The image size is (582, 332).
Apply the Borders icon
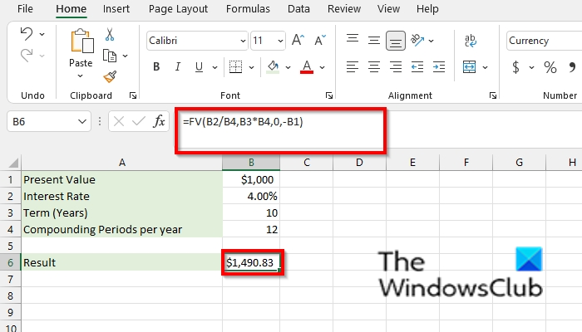[235, 67]
